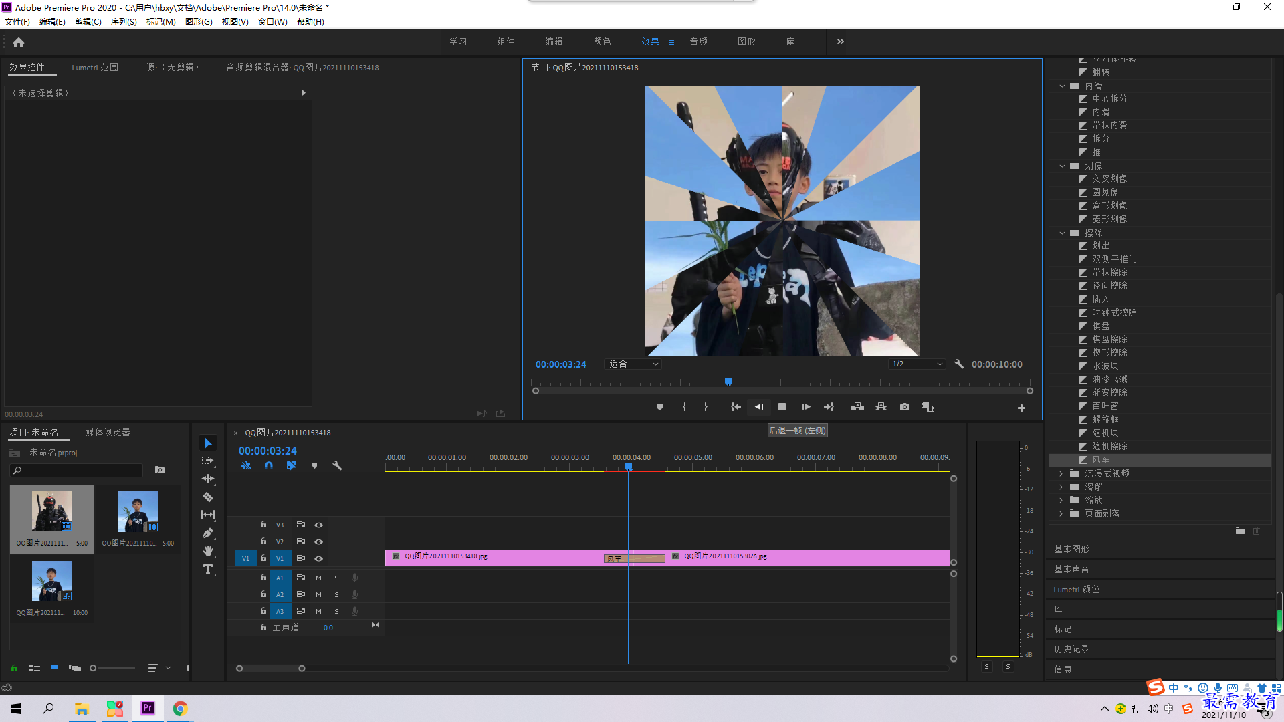Image resolution: width=1284 pixels, height=722 pixels.
Task: Open timeline display settings wrench
Action: pyautogui.click(x=337, y=465)
